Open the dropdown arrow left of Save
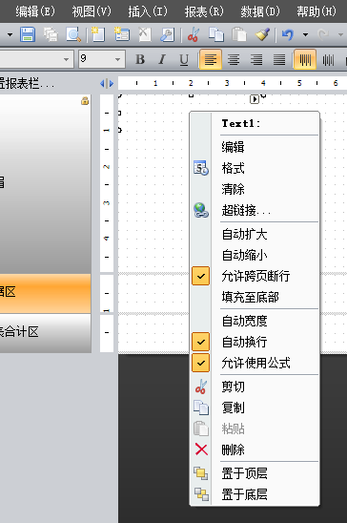 10,34
